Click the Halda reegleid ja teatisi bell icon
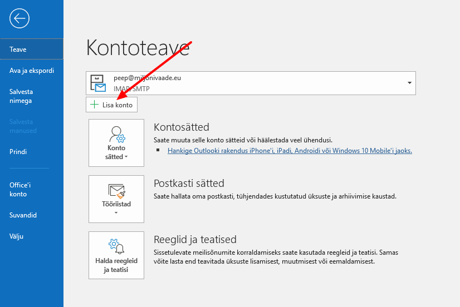460x307 pixels. [116, 246]
